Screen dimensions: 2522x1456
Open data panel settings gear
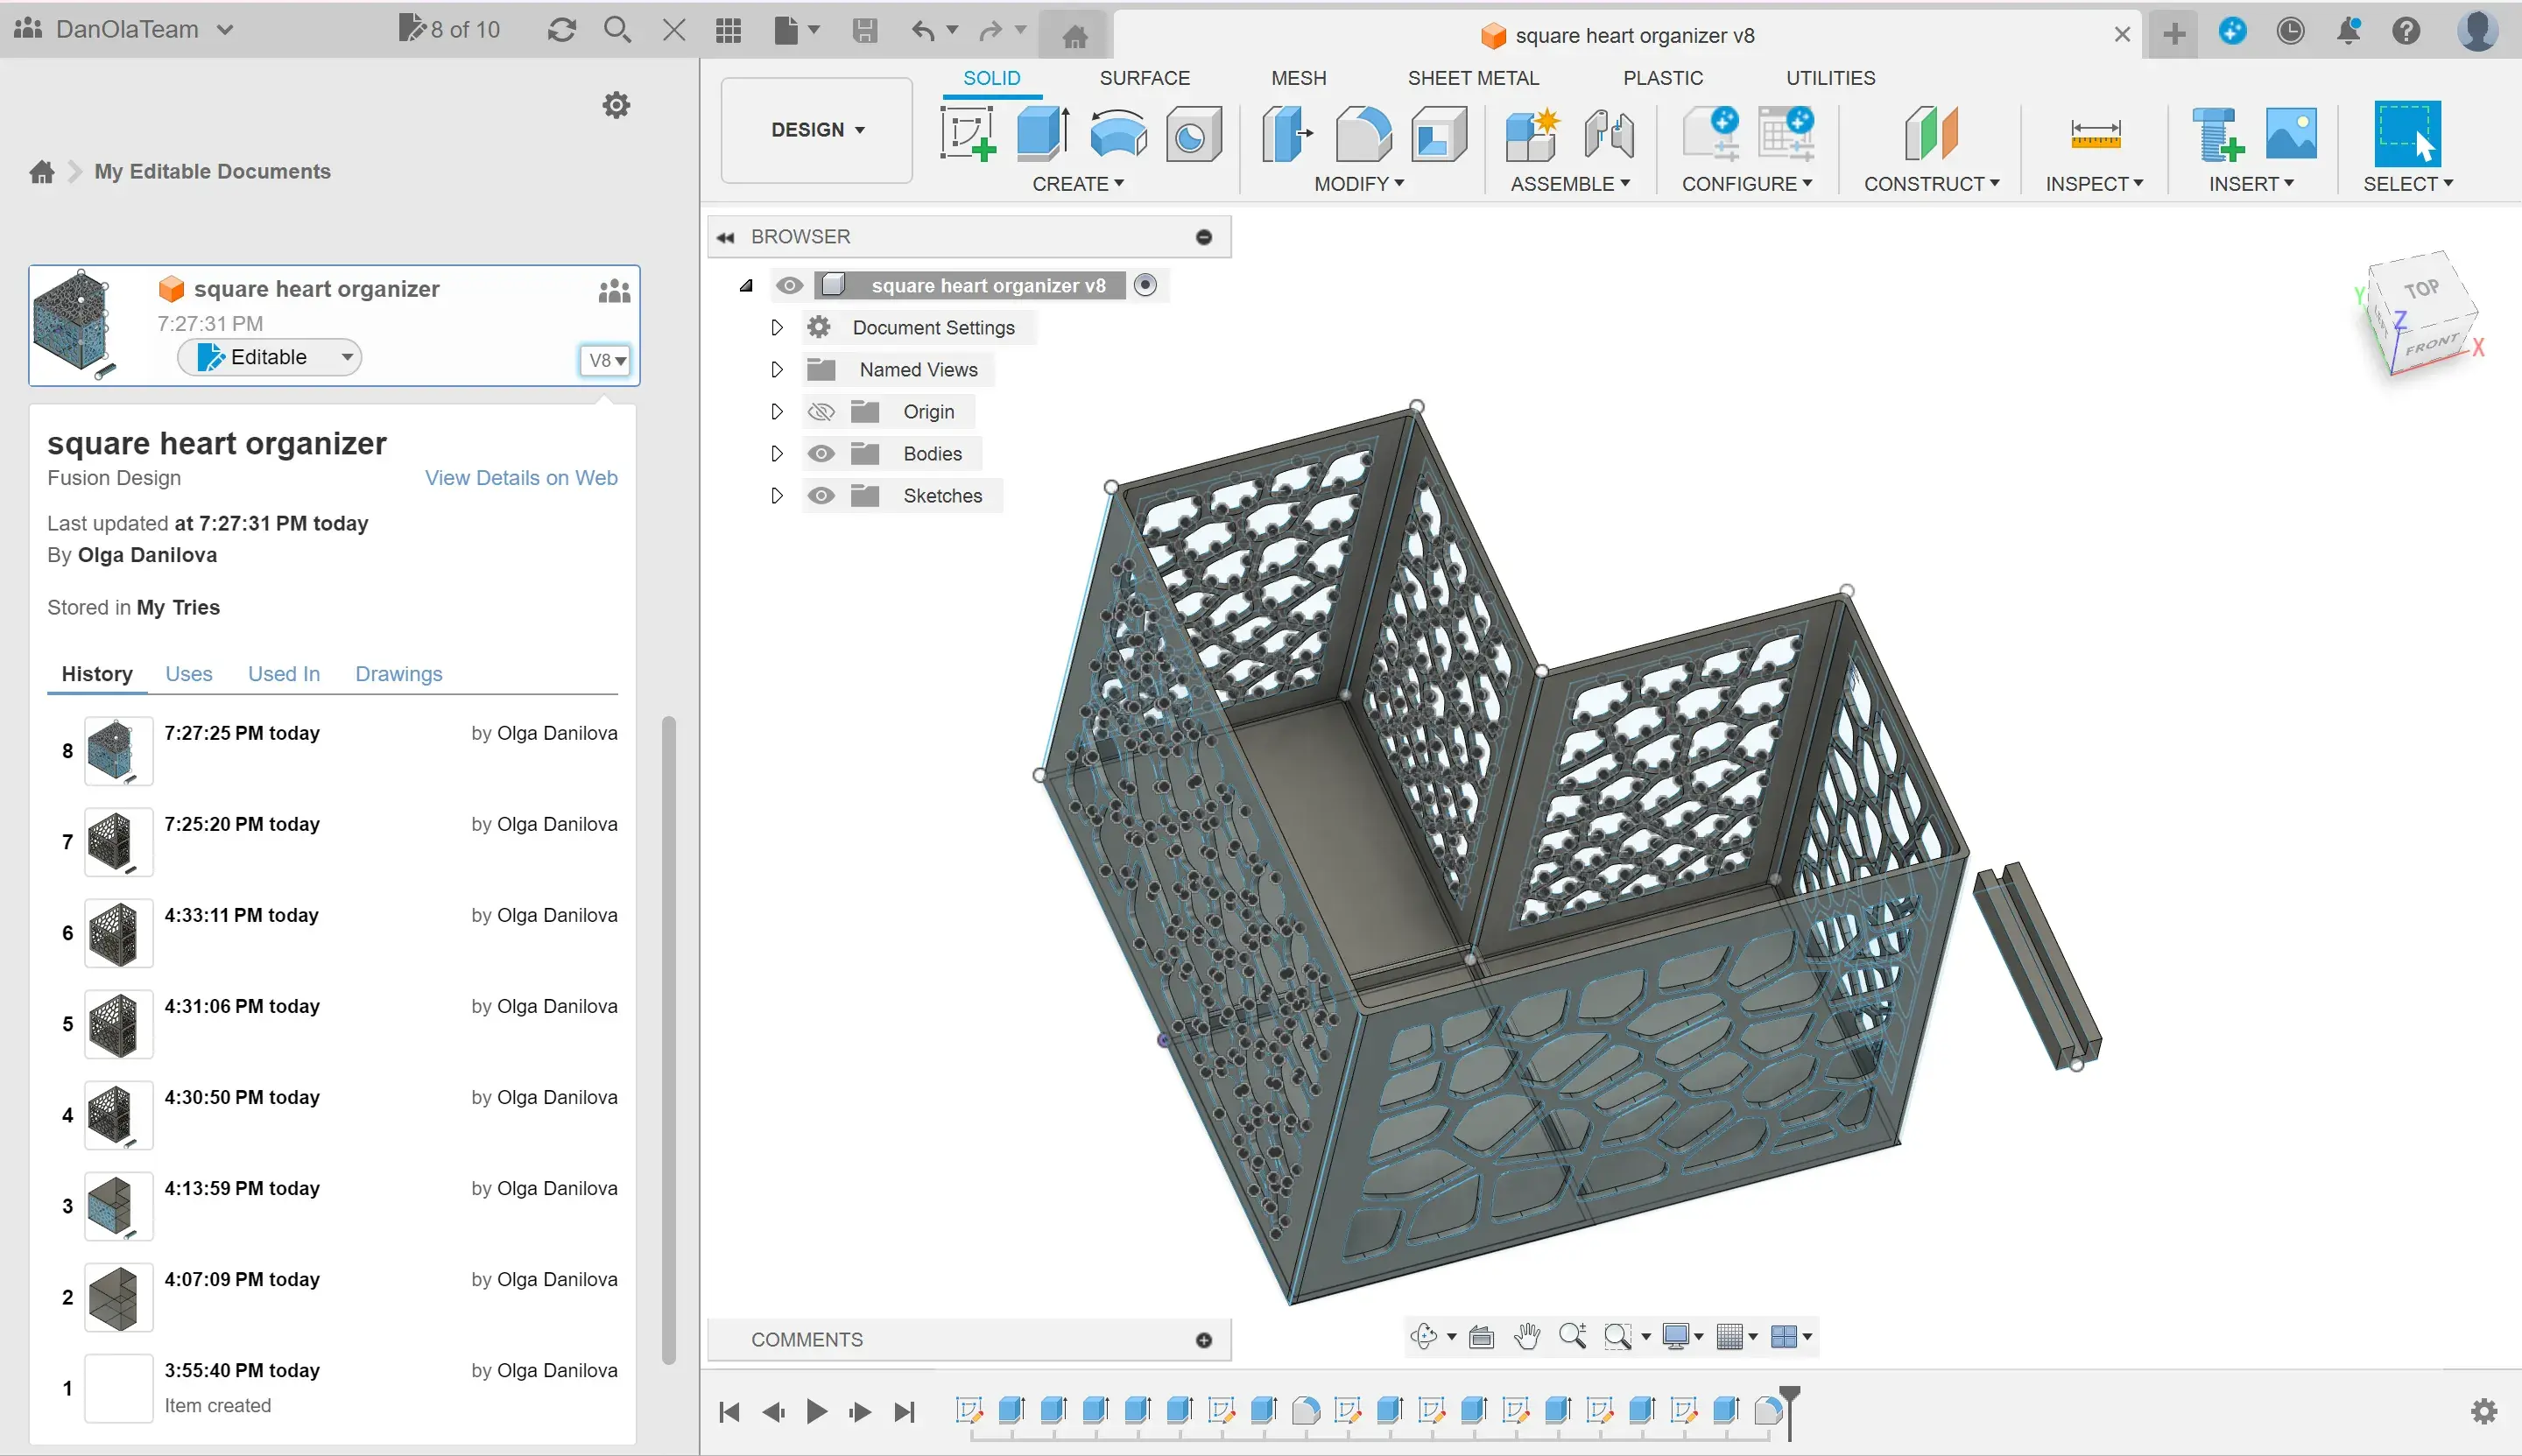pos(616,105)
